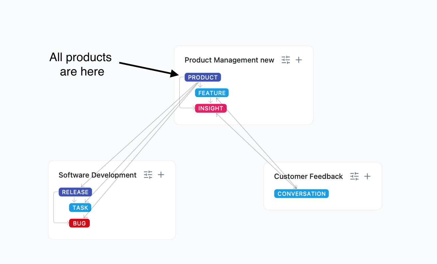Click plus icon in Customer Feedback card

pos(367,176)
